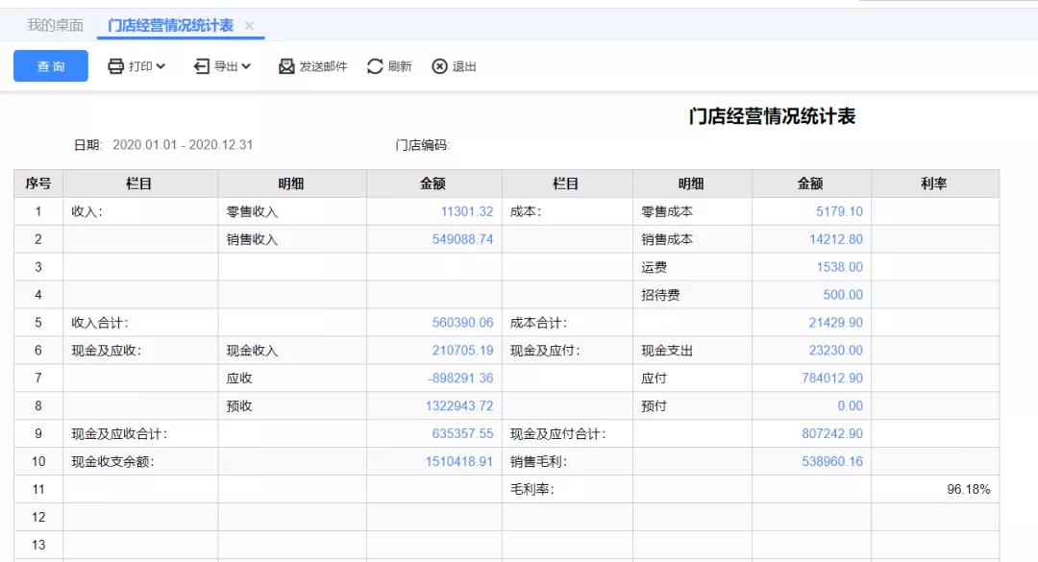1038x562 pixels.
Task: Click the 收入合计 label cell
Action: coord(140,323)
